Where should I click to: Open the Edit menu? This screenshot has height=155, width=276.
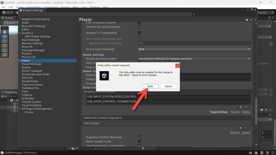[11, 7]
